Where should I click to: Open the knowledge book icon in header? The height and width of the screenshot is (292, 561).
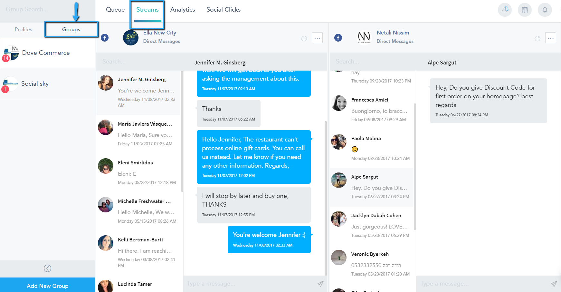coord(525,10)
